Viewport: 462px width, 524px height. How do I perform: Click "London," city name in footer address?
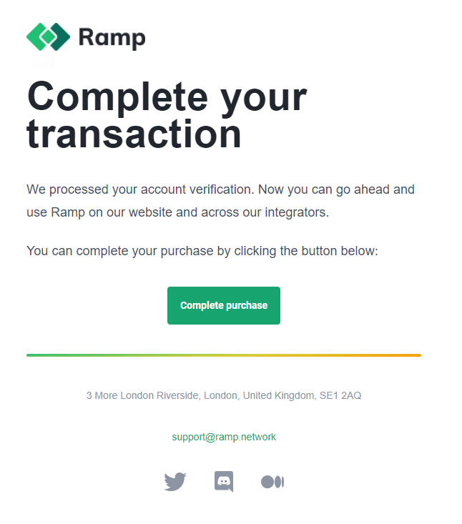tap(221, 395)
